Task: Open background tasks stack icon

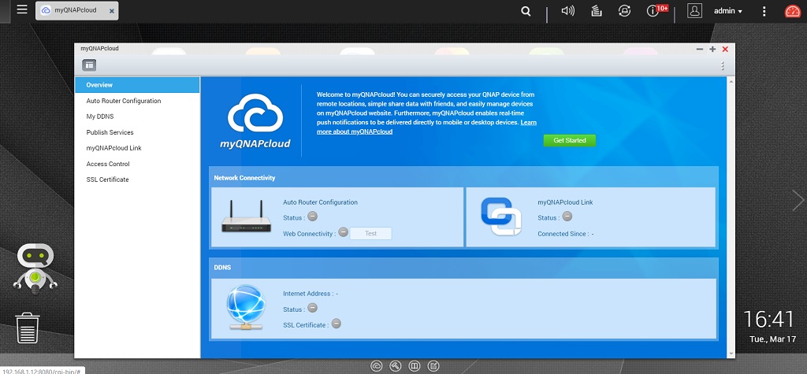Action: coord(597,11)
